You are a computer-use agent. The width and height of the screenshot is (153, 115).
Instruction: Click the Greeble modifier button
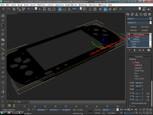[145, 30]
